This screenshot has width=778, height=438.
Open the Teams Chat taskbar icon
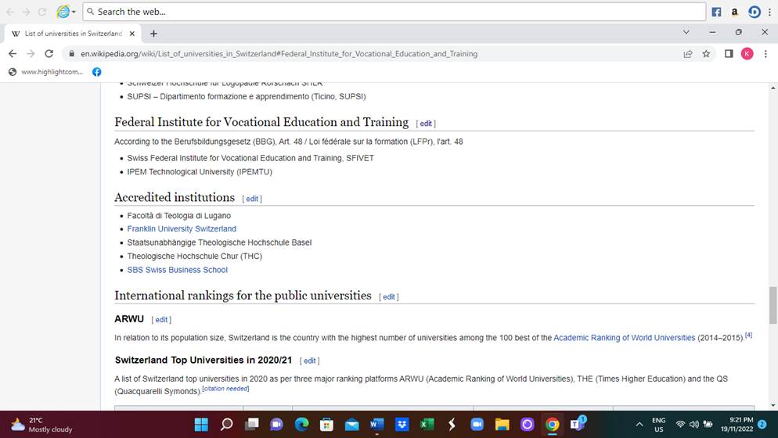tap(276, 425)
